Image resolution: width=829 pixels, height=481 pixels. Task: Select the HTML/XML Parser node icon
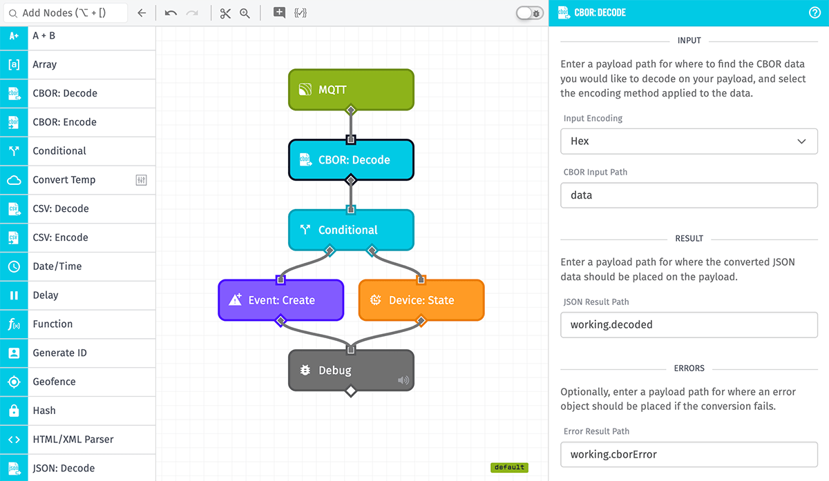point(15,440)
